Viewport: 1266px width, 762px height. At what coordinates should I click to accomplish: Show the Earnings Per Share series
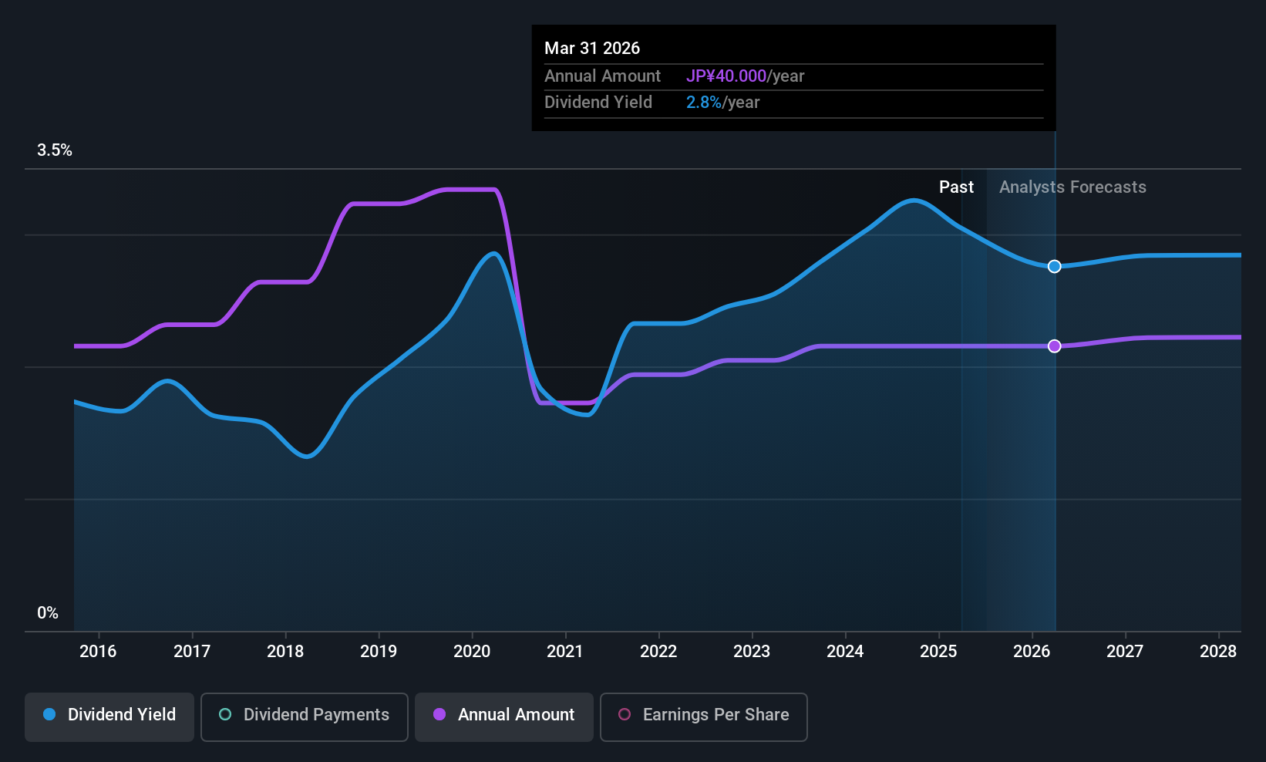704,717
